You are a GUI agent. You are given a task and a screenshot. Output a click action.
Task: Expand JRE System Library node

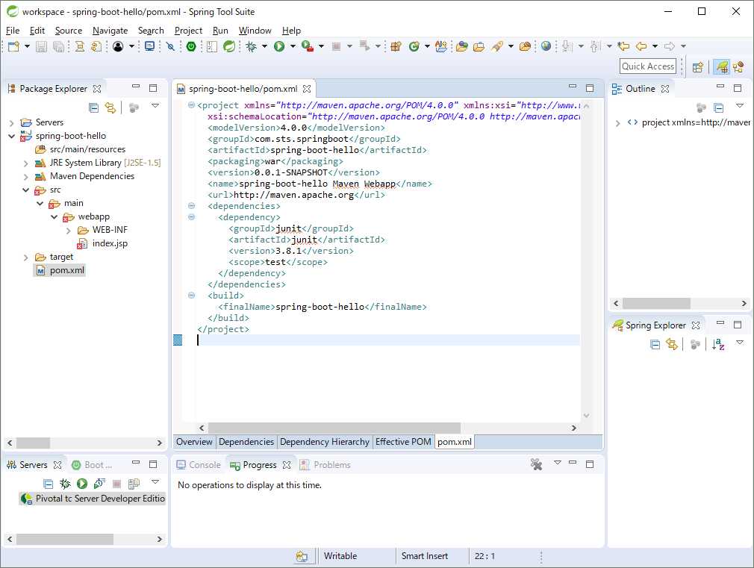pyautogui.click(x=26, y=163)
